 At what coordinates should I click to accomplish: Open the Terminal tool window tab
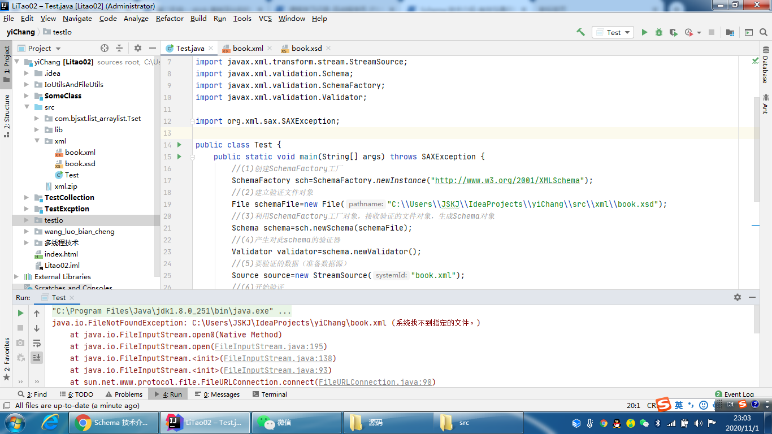270,394
